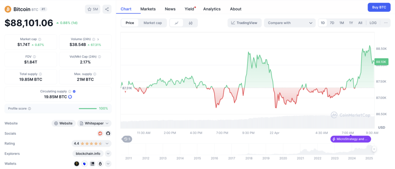Click 2021 on the history timeline
The width and height of the screenshot is (395, 169).
(x=300, y=158)
